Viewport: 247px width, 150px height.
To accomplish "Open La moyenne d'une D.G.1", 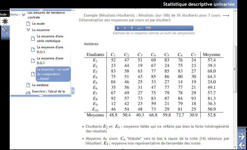I will (x=50, y=61).
